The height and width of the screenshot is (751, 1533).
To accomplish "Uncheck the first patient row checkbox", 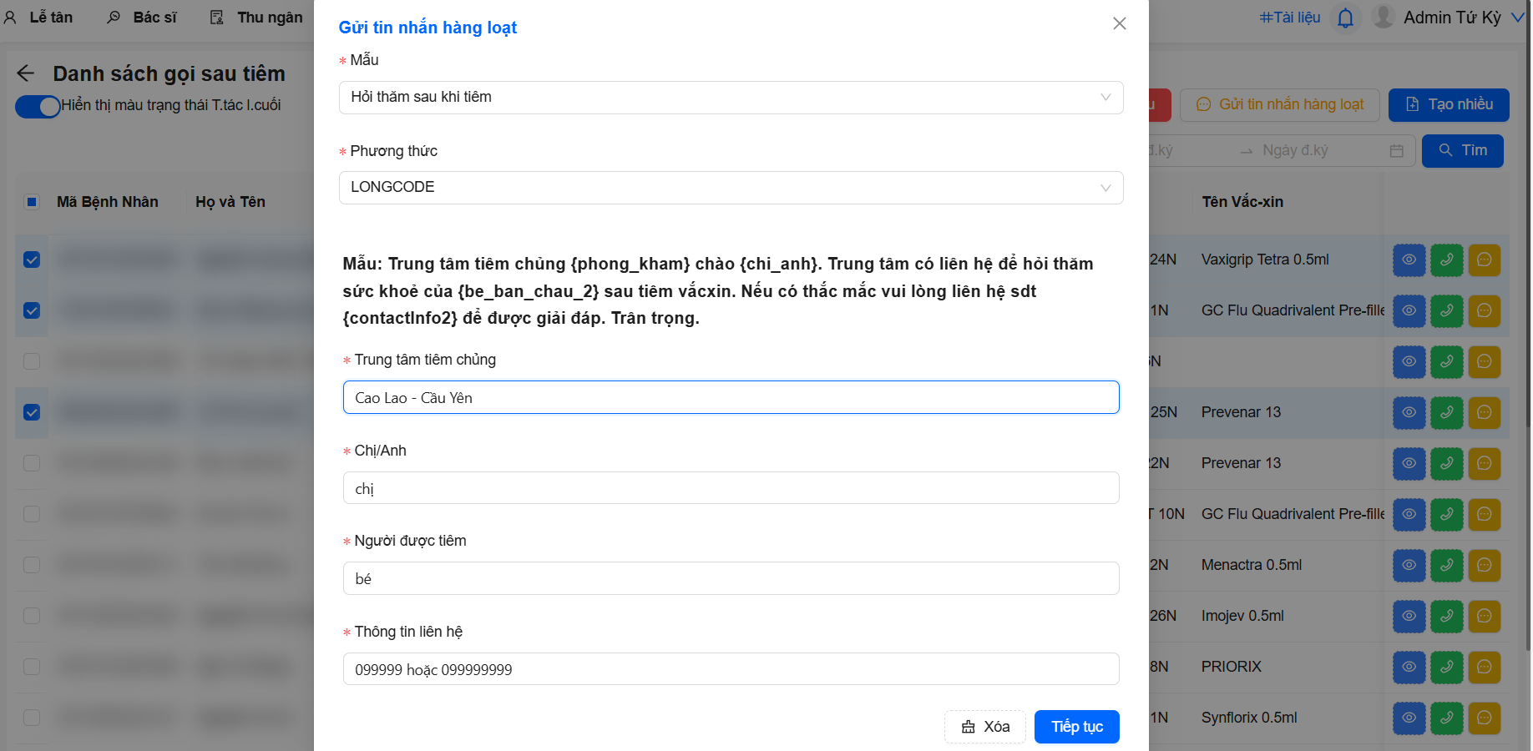I will [32, 260].
